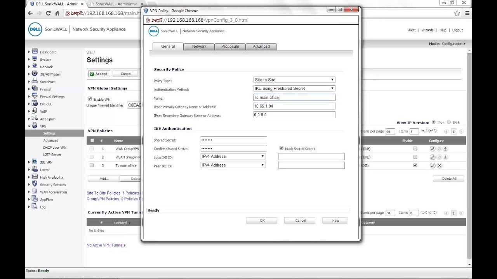Click the IPsec Primary Gateway address field
497x279 pixels.
[294, 106]
